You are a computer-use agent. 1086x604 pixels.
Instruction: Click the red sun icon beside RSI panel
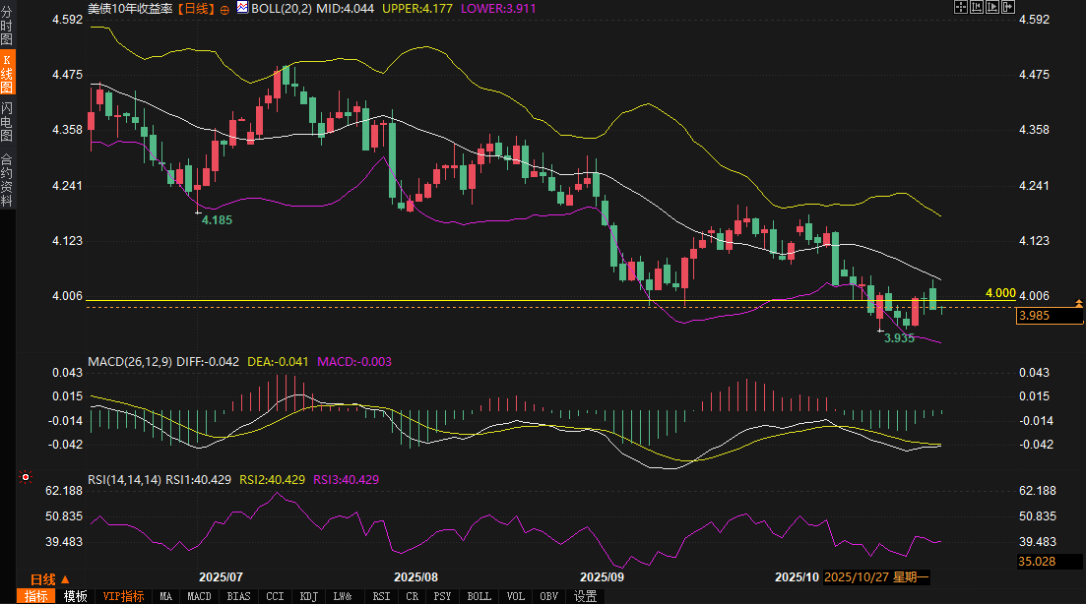coord(26,477)
